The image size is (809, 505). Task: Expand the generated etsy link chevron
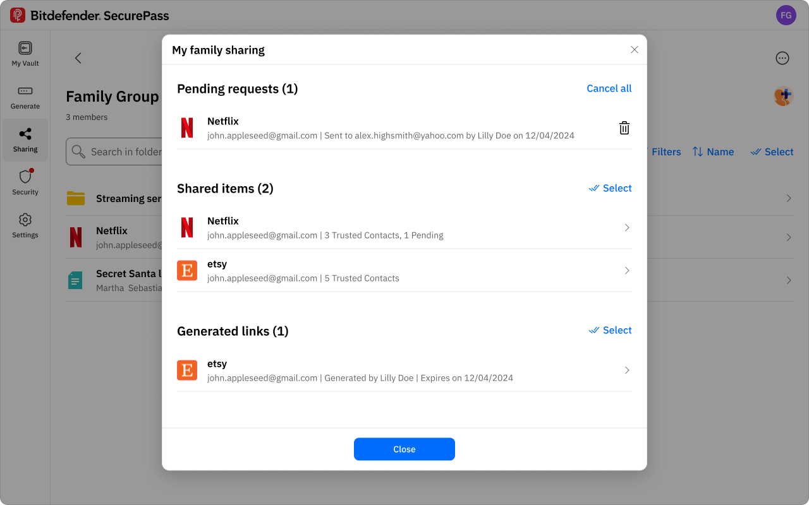(x=627, y=371)
